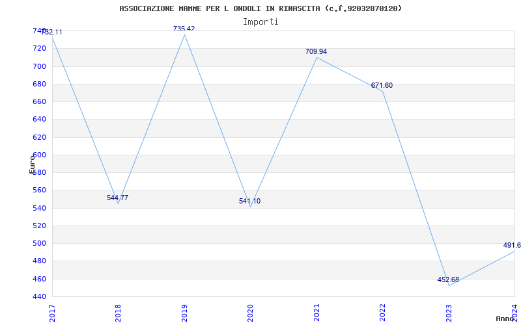Select the 544.77 data label
The width and height of the screenshot is (521, 325).
(117, 198)
